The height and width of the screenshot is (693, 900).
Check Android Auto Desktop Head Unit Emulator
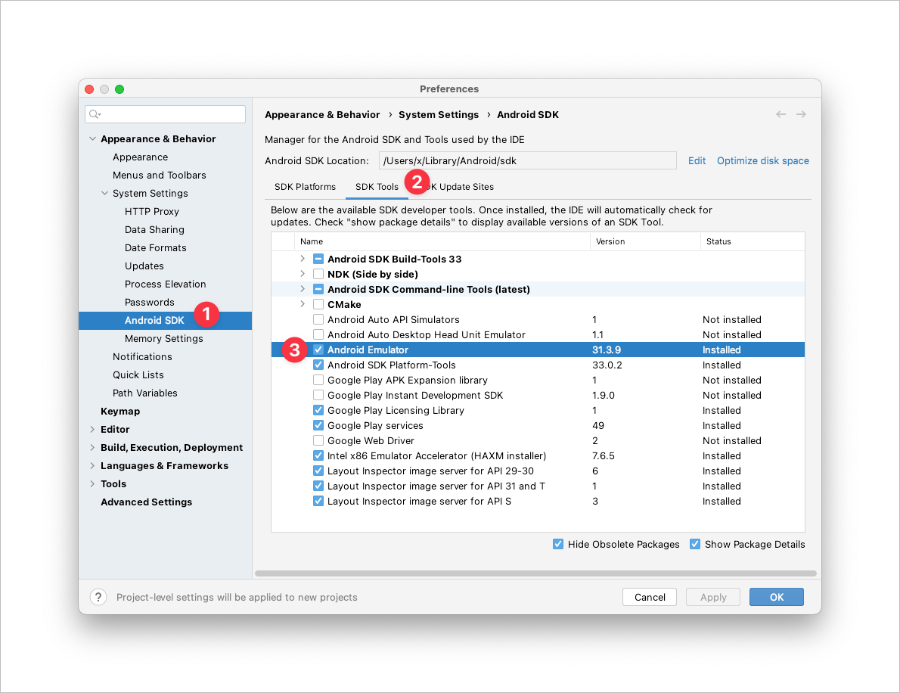point(318,334)
